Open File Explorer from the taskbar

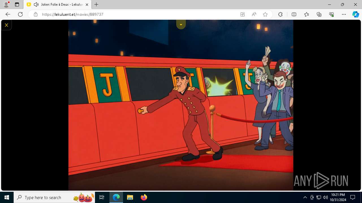click(130, 197)
